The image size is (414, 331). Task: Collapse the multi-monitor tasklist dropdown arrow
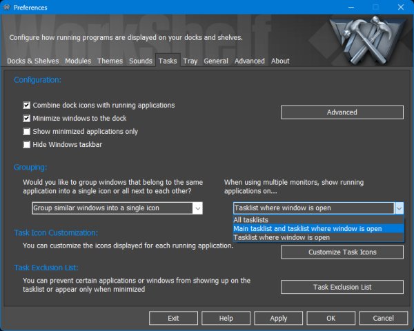click(398, 208)
